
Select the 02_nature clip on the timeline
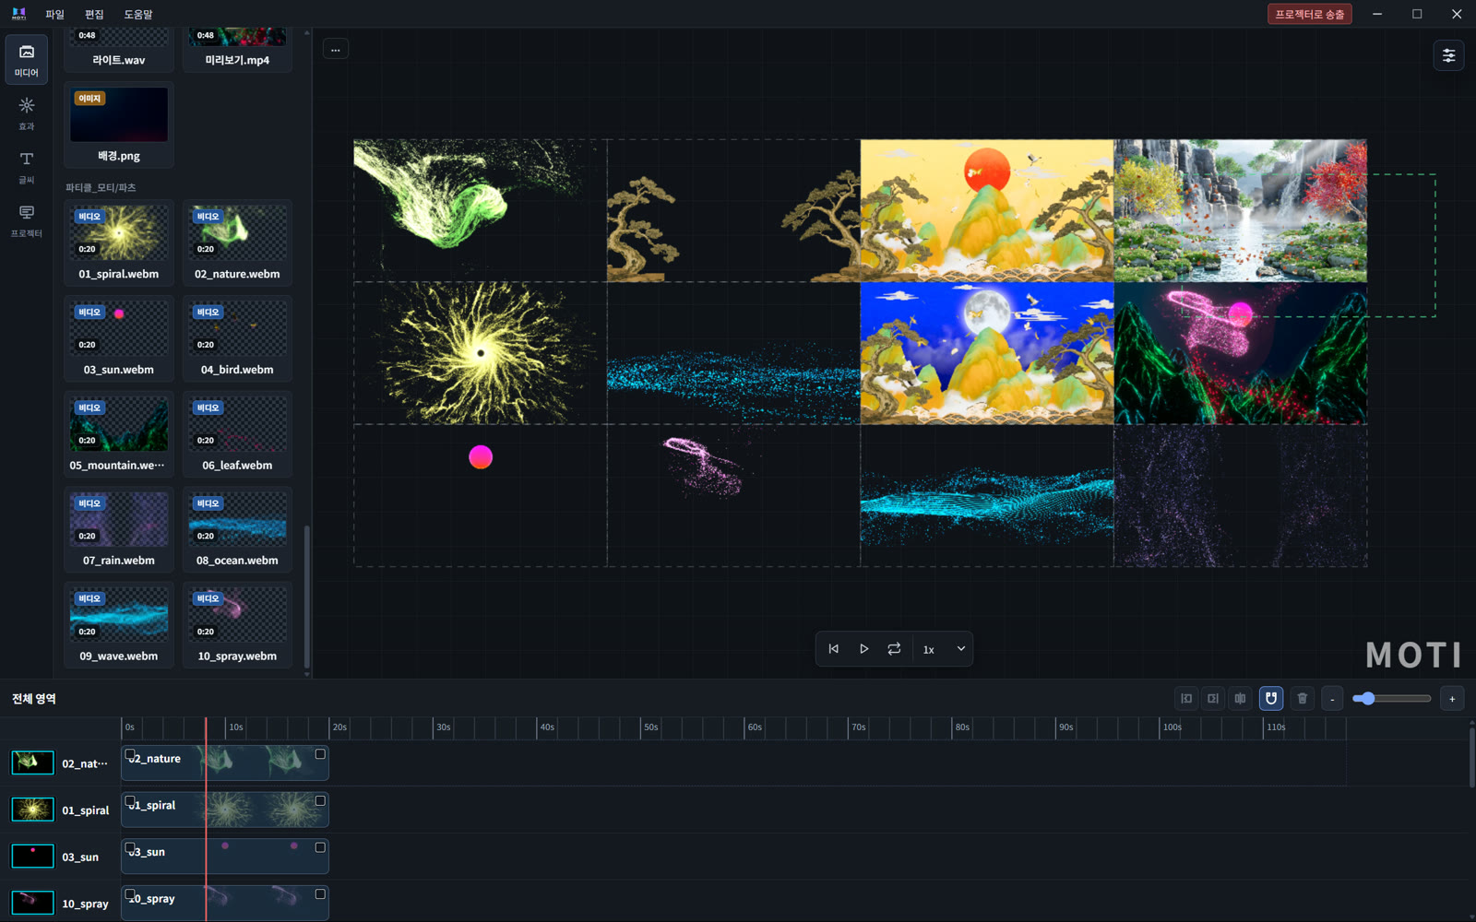click(225, 762)
